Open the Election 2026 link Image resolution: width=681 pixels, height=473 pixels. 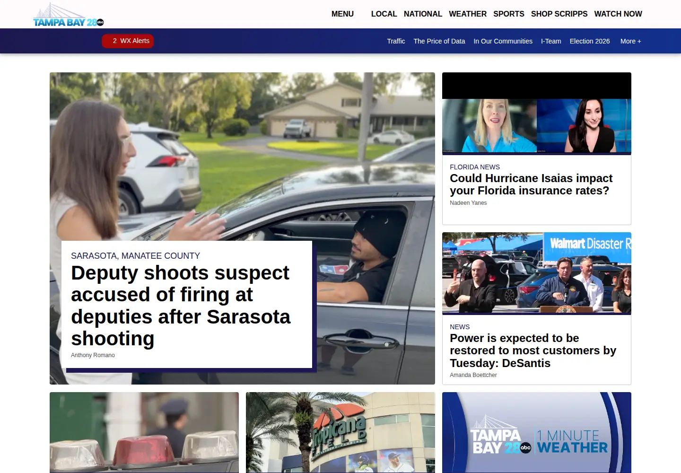click(590, 41)
